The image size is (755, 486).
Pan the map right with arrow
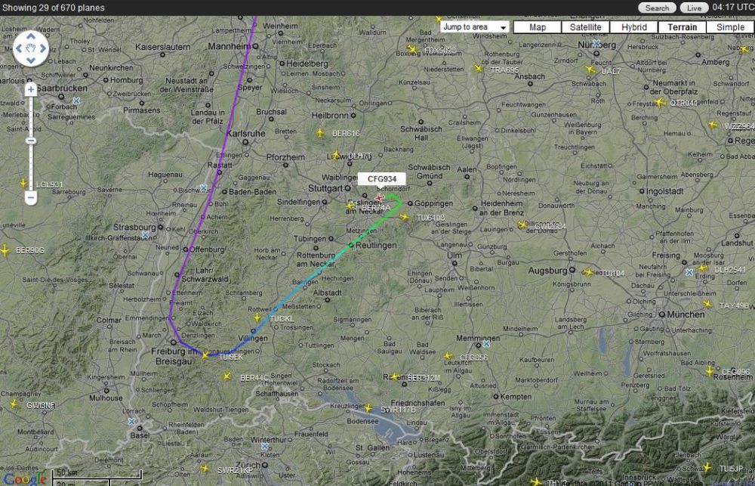(x=43, y=48)
